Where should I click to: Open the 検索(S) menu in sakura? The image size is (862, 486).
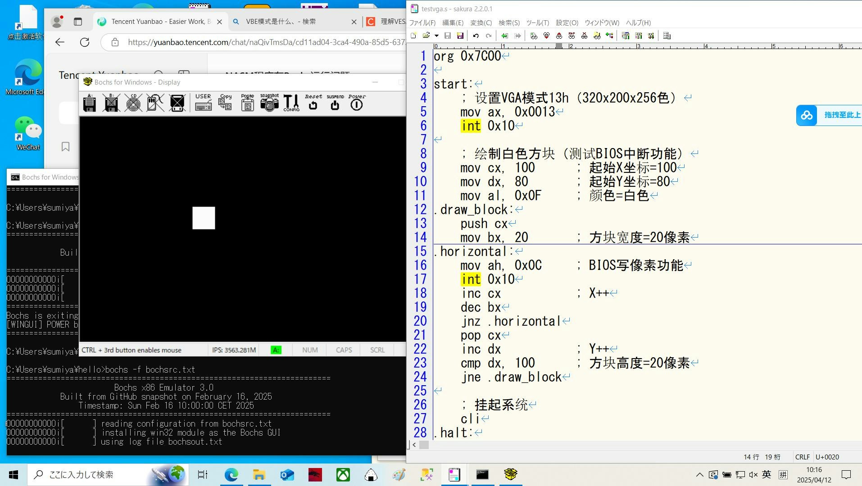pyautogui.click(x=509, y=22)
